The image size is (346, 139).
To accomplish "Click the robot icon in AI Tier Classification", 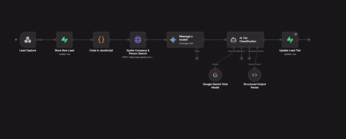I will tap(233, 40).
